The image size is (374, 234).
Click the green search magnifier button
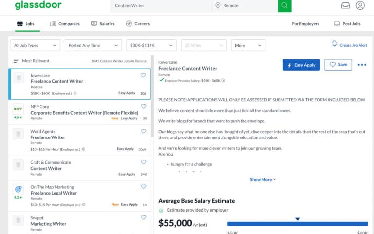coord(284,6)
